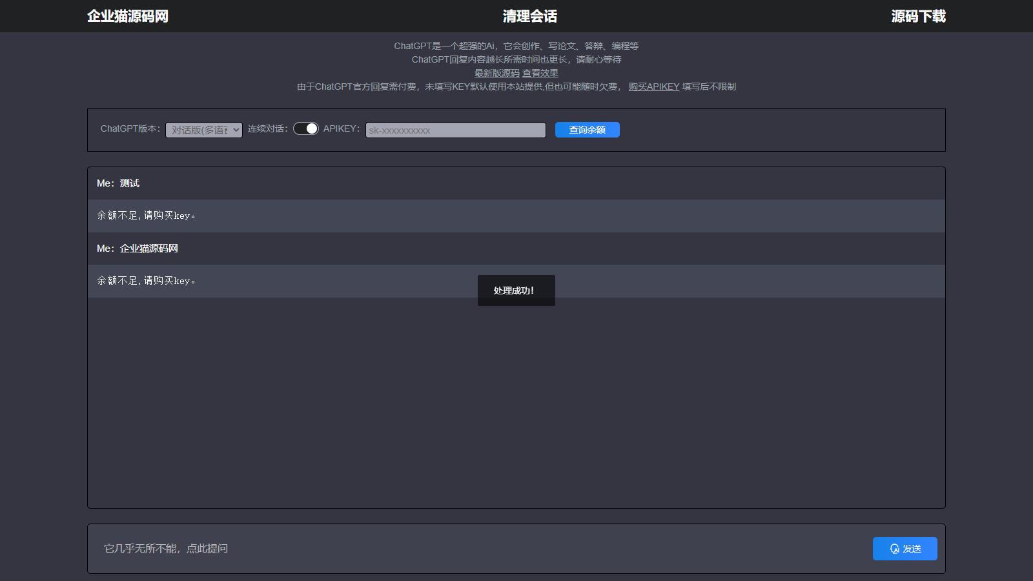The image size is (1033, 581).
Task: Open 源码下载 in the top bar
Action: pyautogui.click(x=918, y=16)
